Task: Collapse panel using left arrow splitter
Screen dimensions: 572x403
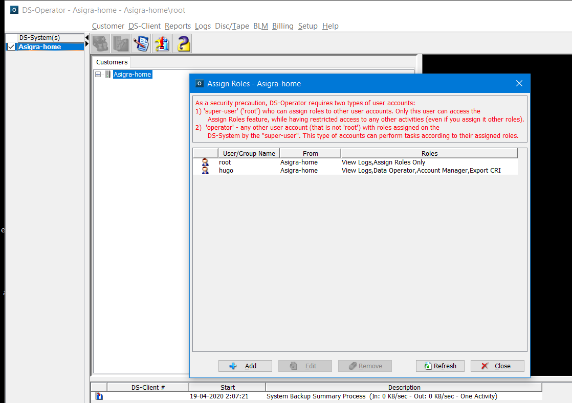Action: pos(87,37)
